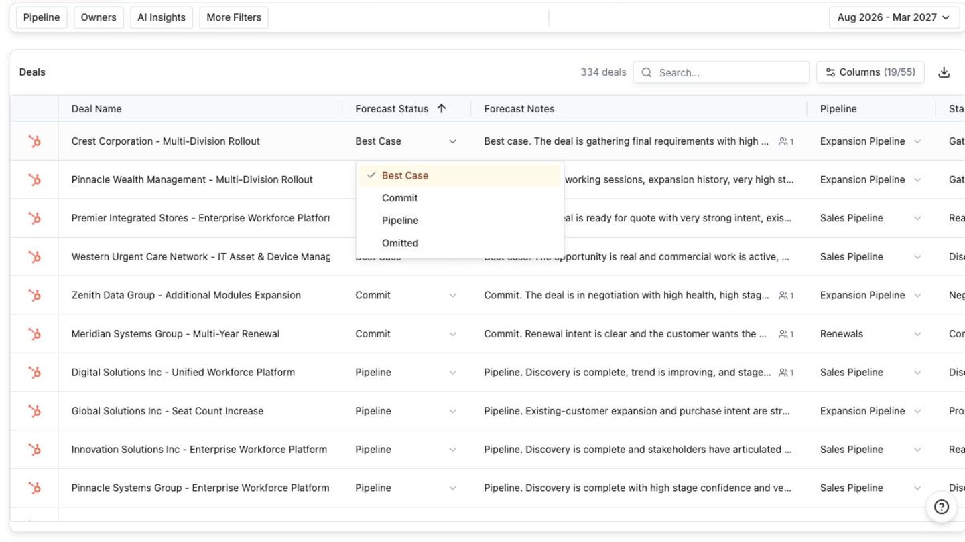Viewport: 965px width, 542px height.
Task: Open the help question-mark button
Action: (942, 507)
